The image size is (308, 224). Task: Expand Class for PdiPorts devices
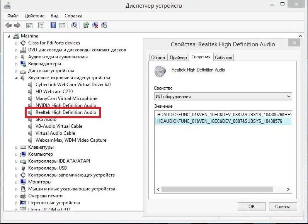17,43
